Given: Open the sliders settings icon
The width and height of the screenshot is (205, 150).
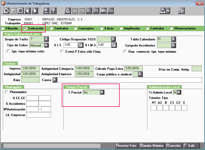Looking at the screenshot, I should pos(181,11).
